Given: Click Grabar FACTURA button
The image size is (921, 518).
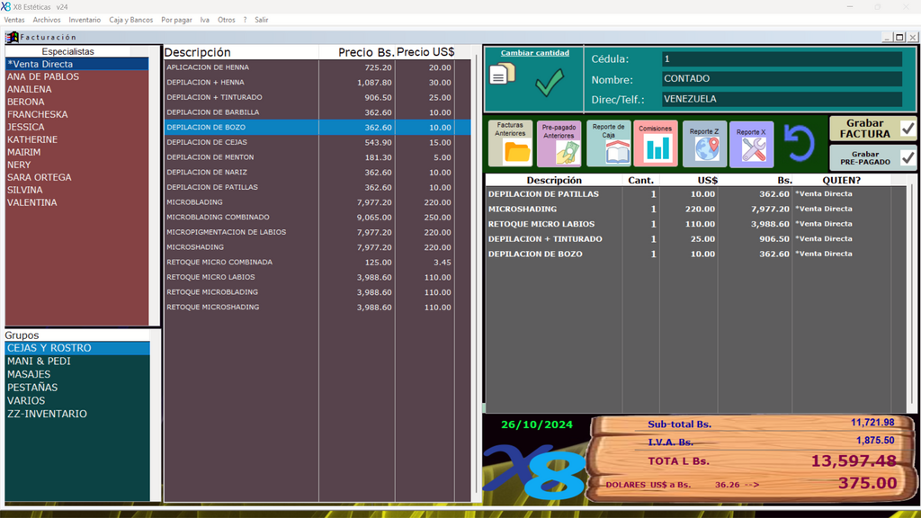Looking at the screenshot, I should click(872, 129).
